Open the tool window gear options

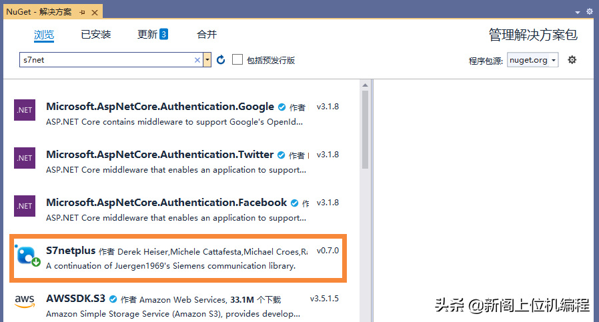(590, 12)
